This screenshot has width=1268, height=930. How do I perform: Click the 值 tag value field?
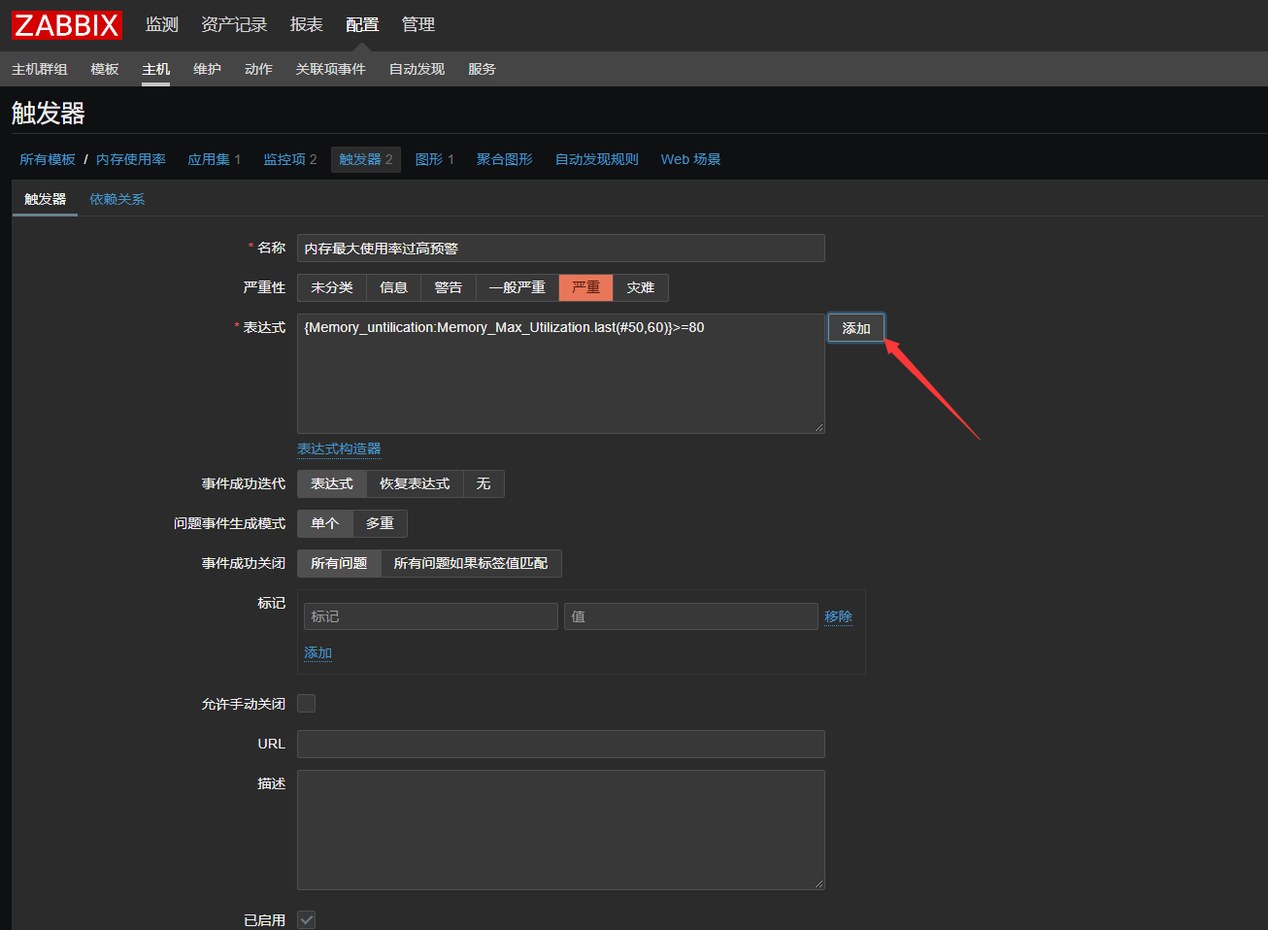[x=691, y=616]
